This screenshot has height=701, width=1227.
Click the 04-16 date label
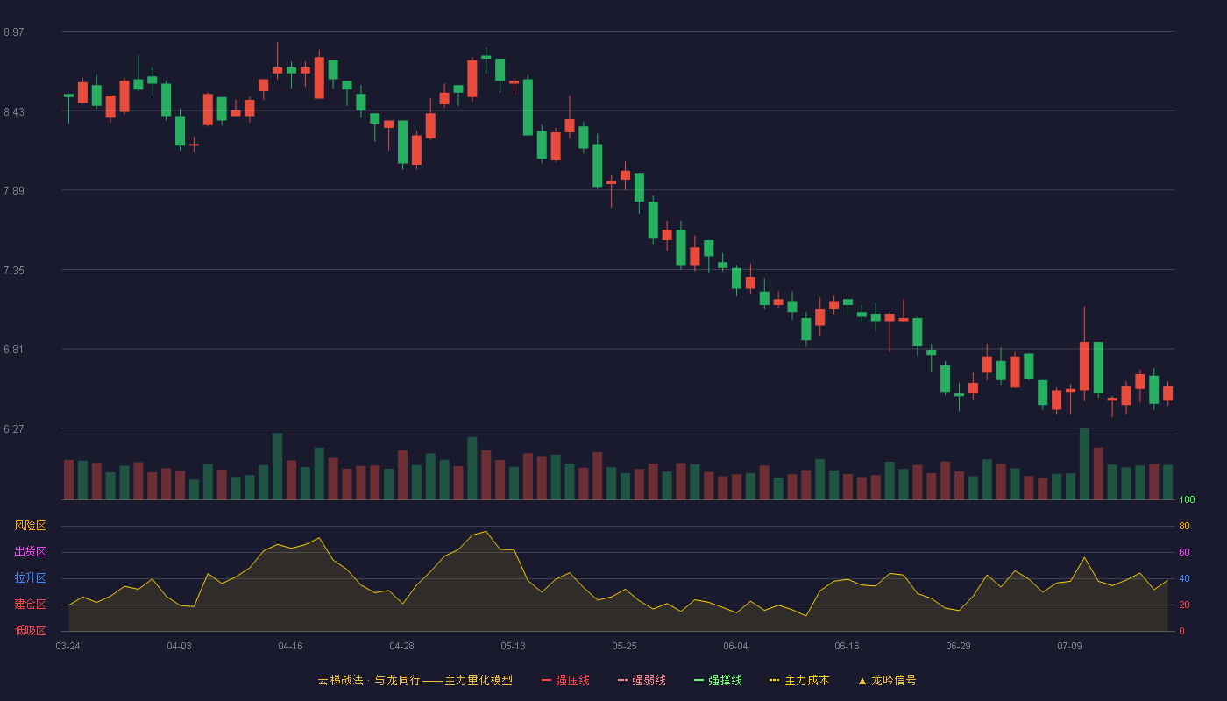tap(291, 646)
